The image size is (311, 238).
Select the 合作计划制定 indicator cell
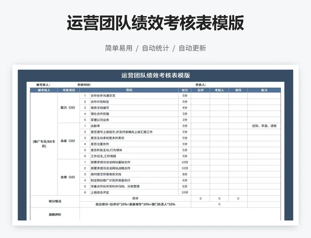[x=134, y=102]
